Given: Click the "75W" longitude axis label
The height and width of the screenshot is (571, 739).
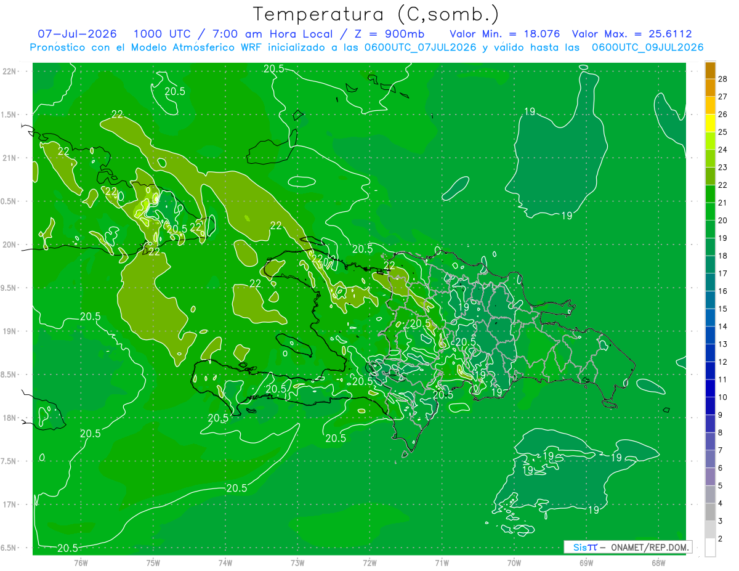Looking at the screenshot, I should [153, 563].
